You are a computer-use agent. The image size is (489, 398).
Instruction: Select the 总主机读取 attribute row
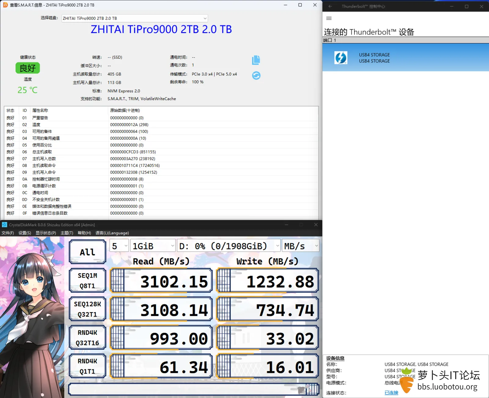[161, 152]
